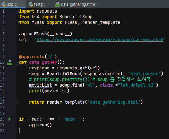Click 'BeautifulSoup' in the line 2 import

76,17
